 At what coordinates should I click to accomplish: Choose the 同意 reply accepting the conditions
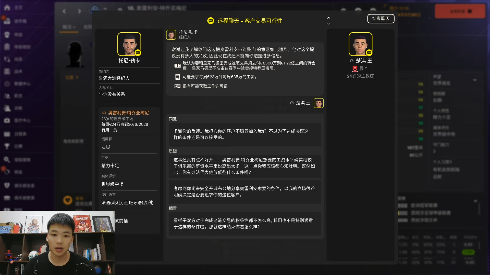[245, 134]
